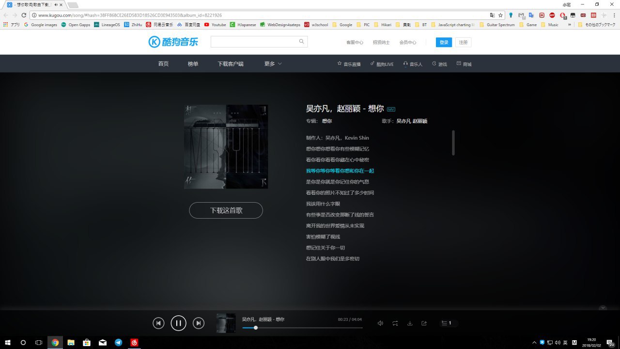
Task: Open 酷狗LIVE link
Action: (382, 64)
